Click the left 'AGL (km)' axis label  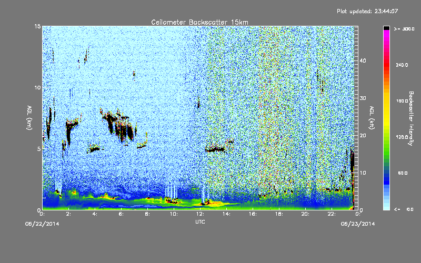coord(29,117)
